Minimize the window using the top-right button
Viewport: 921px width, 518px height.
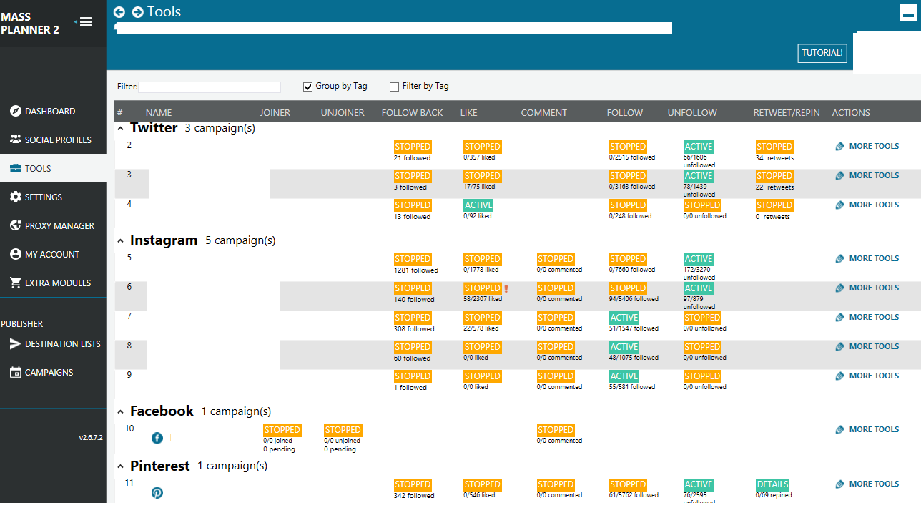coord(908,12)
